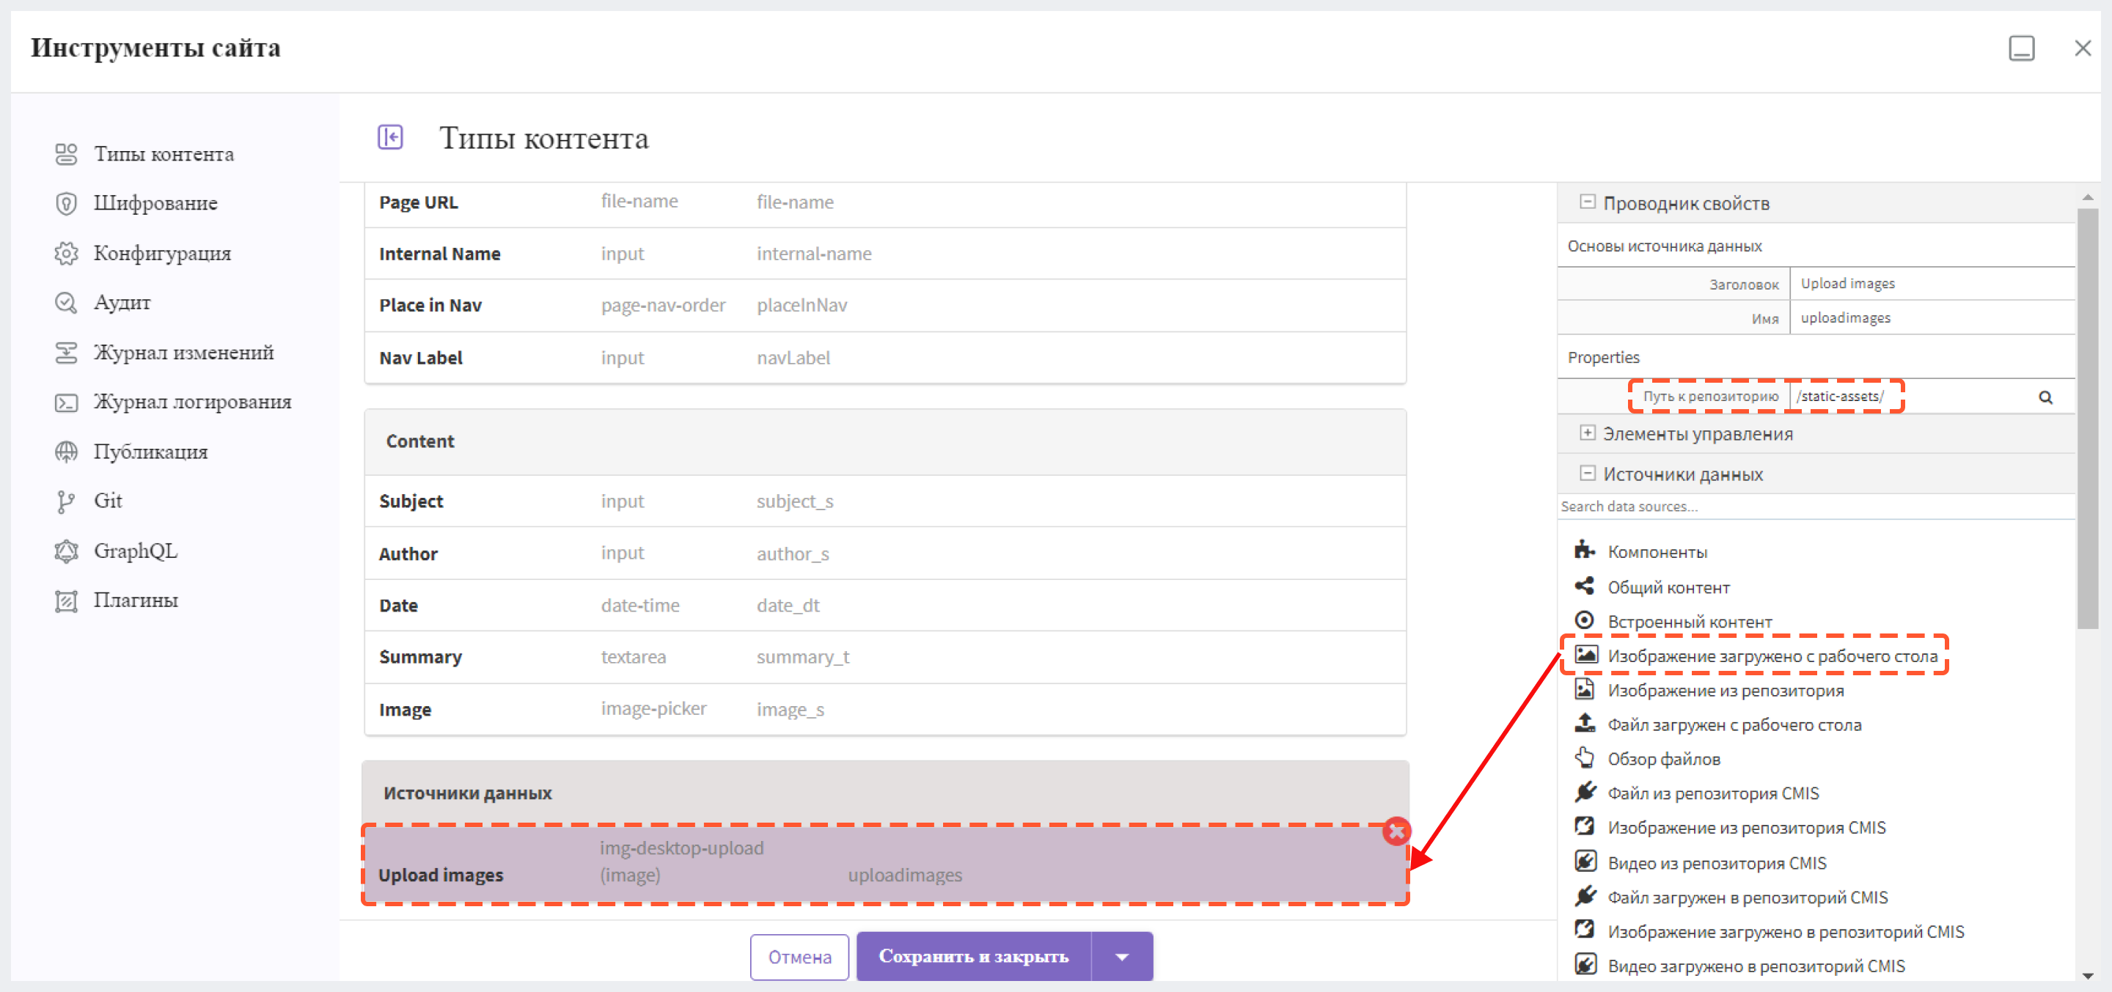Collapse the Проводник свойств panel
The width and height of the screenshot is (2112, 992).
click(x=1587, y=202)
